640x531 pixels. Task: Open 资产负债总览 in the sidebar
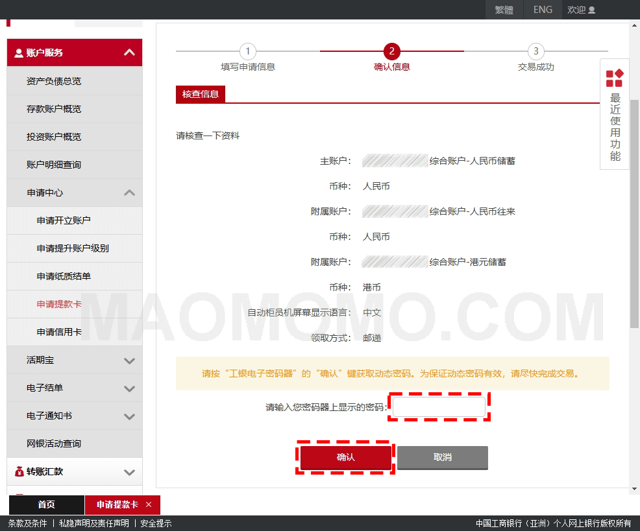[54, 81]
